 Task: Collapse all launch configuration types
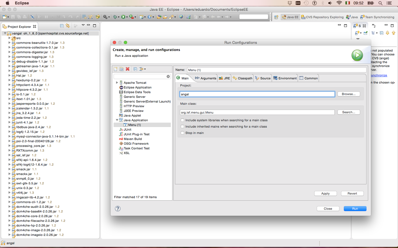[135, 69]
